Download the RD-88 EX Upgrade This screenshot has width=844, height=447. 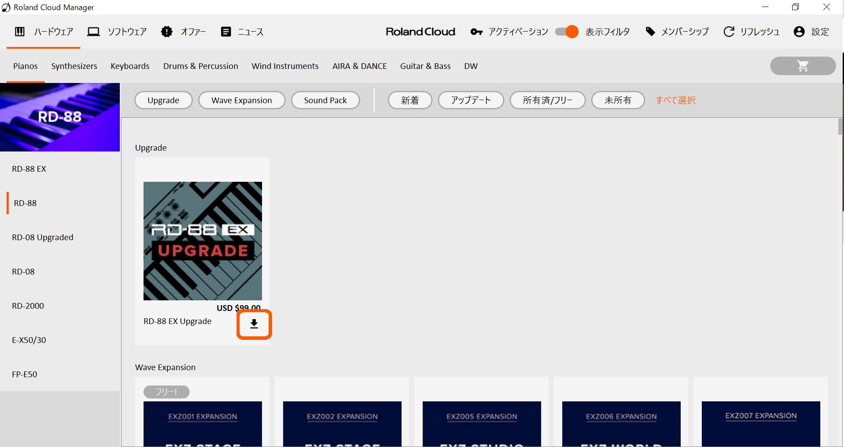tap(254, 324)
